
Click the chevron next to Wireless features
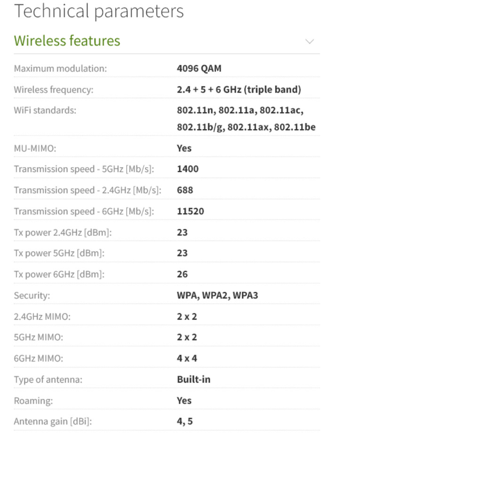pyautogui.click(x=309, y=41)
